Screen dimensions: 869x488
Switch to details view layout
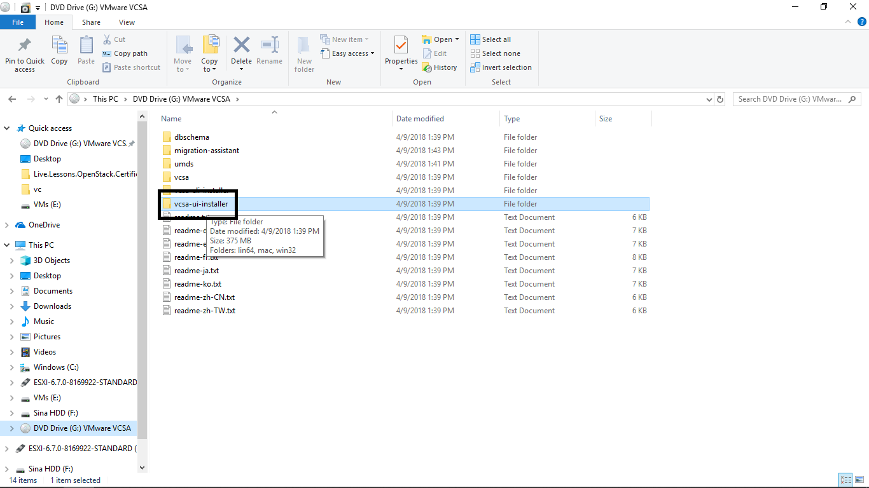click(x=846, y=480)
